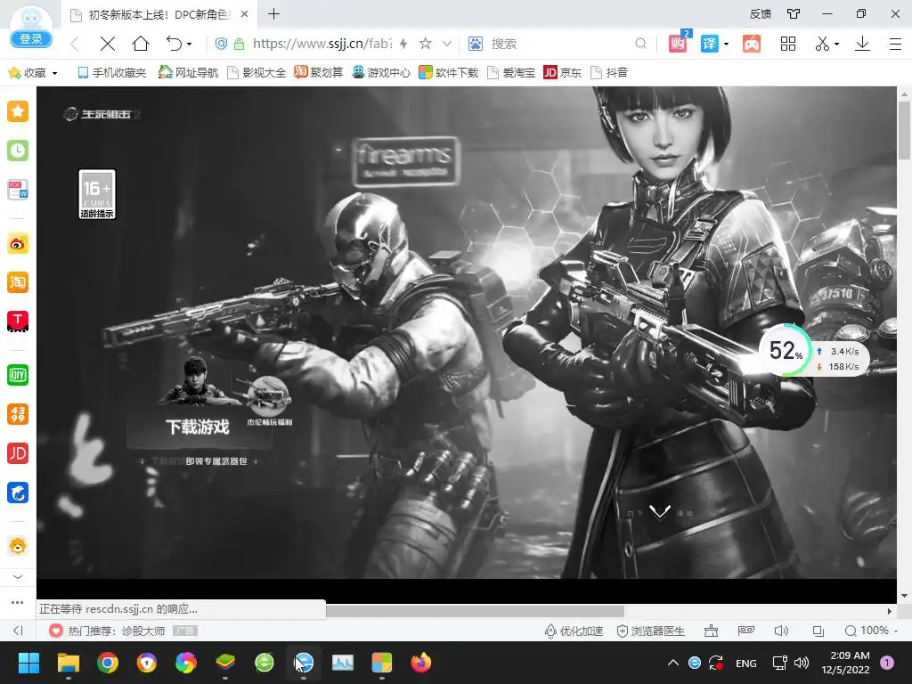Open the sidebar three-dots more menu
Viewport: 912px width, 684px height.
tap(18, 603)
